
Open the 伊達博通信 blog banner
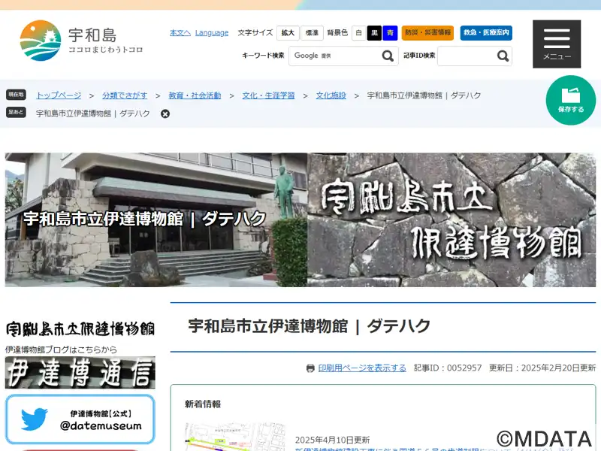80,372
